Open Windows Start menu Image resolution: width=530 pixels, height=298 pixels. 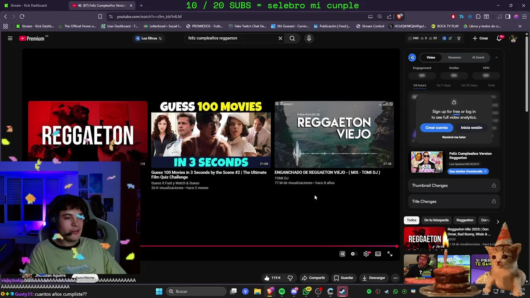pos(159,291)
